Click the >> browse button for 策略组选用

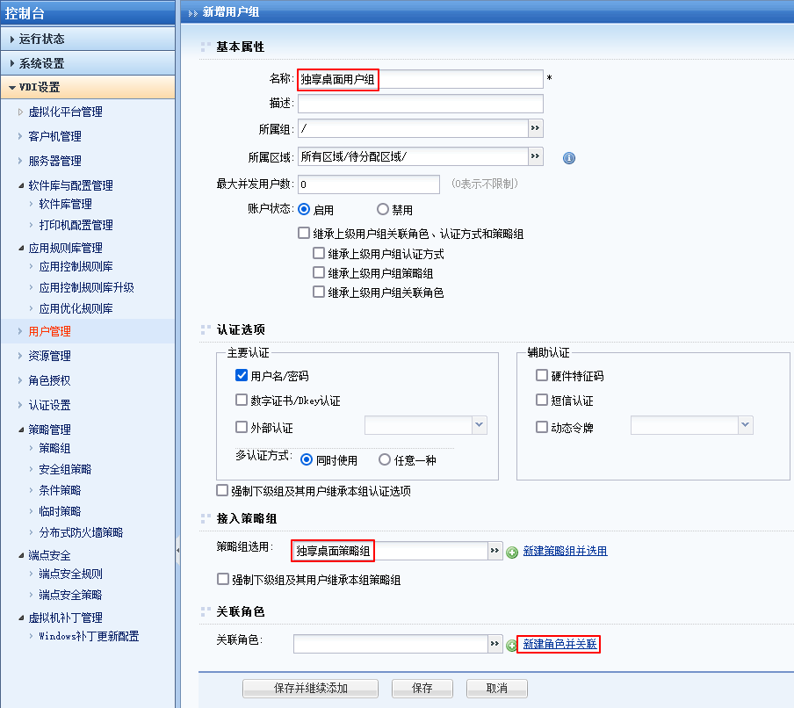pos(496,551)
